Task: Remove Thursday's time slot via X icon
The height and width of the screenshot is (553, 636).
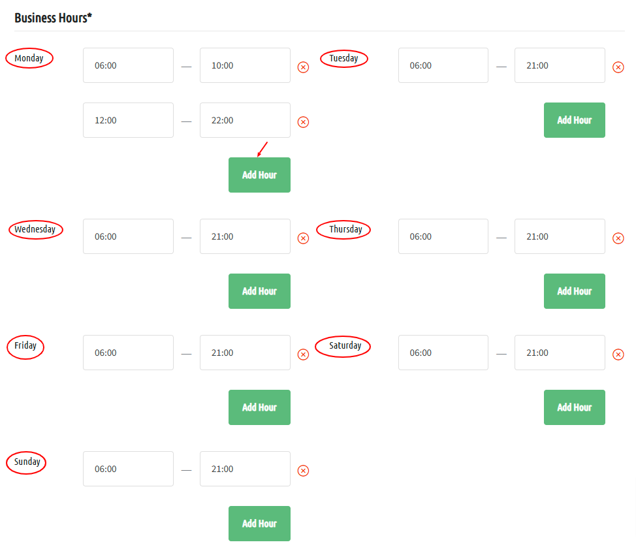Action: pos(618,238)
